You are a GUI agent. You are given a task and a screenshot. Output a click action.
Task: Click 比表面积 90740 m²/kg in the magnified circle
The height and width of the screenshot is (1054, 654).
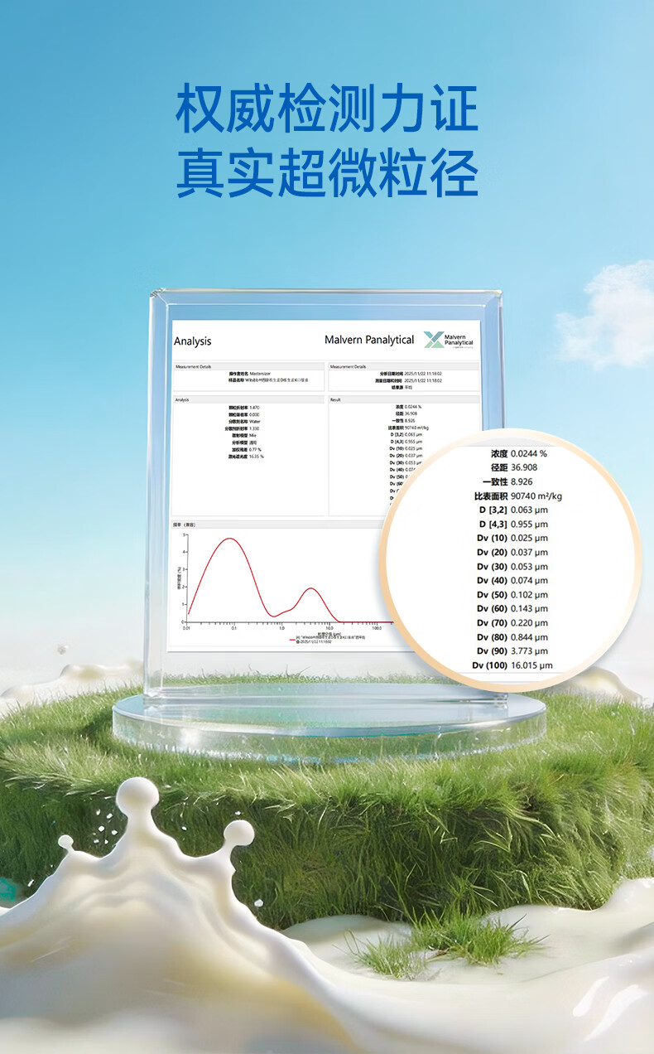518,496
